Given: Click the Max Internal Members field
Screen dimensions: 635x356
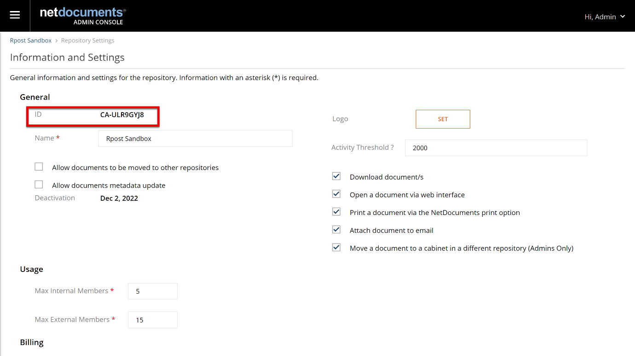Looking at the screenshot, I should point(152,291).
